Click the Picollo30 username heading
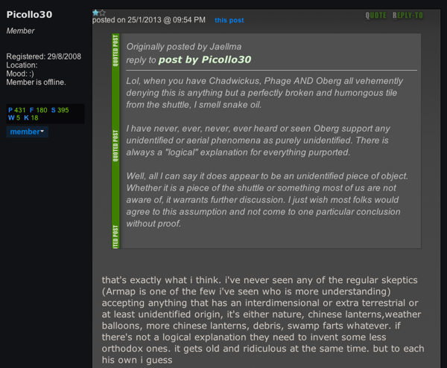Image resolution: width=447 pixels, height=368 pixels. [30, 16]
